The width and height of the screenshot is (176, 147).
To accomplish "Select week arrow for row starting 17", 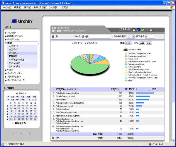I will 7,114.
